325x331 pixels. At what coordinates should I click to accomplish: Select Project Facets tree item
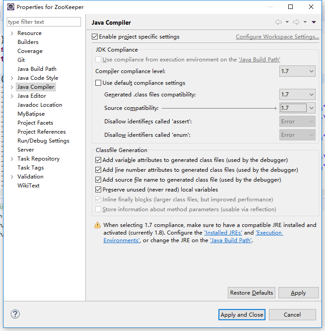pyautogui.click(x=35, y=123)
